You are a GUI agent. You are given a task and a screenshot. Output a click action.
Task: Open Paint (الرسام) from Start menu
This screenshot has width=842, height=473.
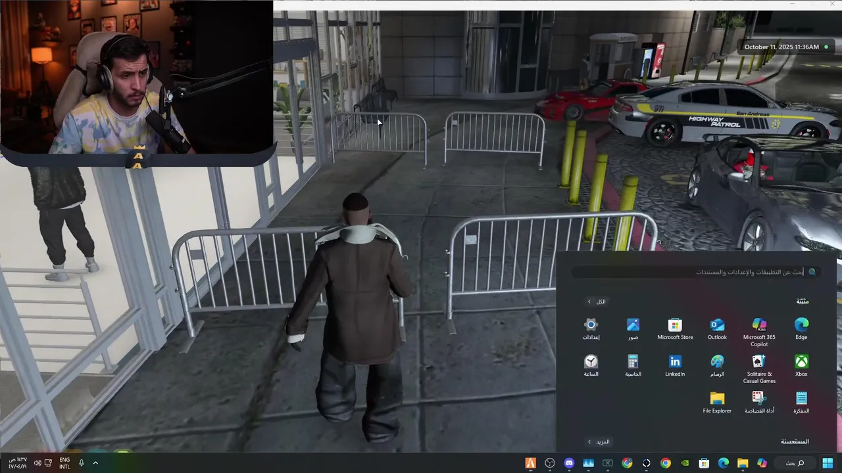(x=717, y=365)
